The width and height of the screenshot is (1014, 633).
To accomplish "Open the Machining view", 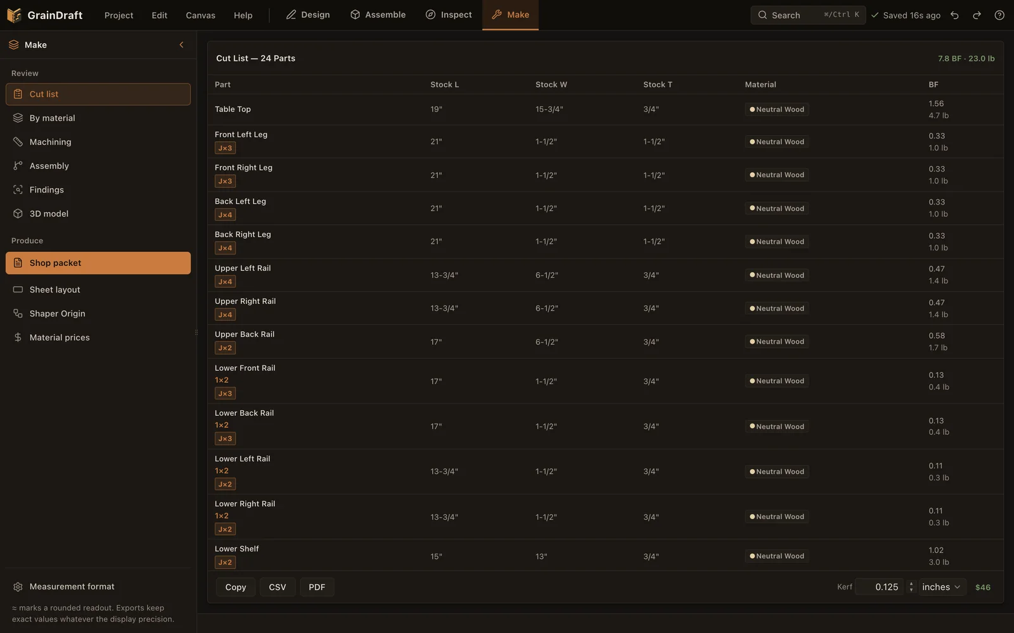I will point(98,142).
